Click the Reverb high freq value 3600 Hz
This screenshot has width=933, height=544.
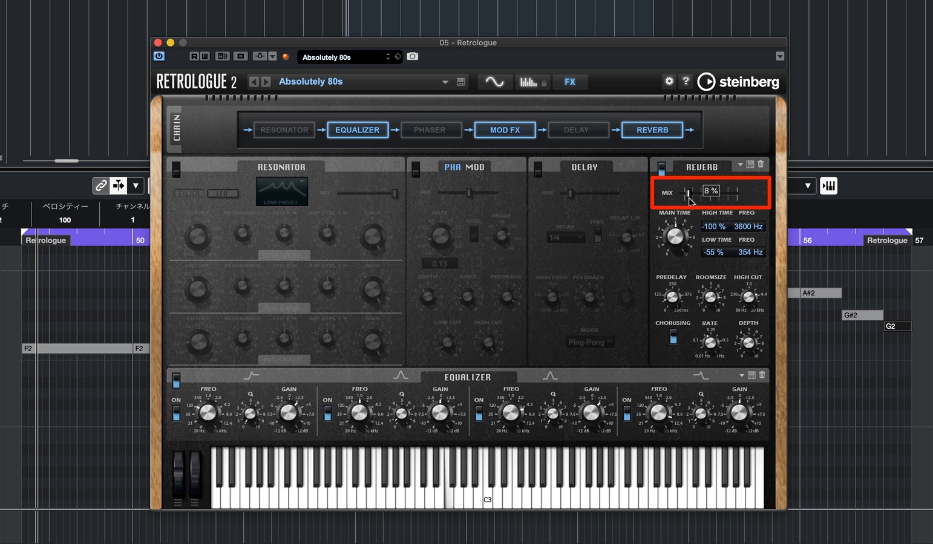click(x=748, y=227)
